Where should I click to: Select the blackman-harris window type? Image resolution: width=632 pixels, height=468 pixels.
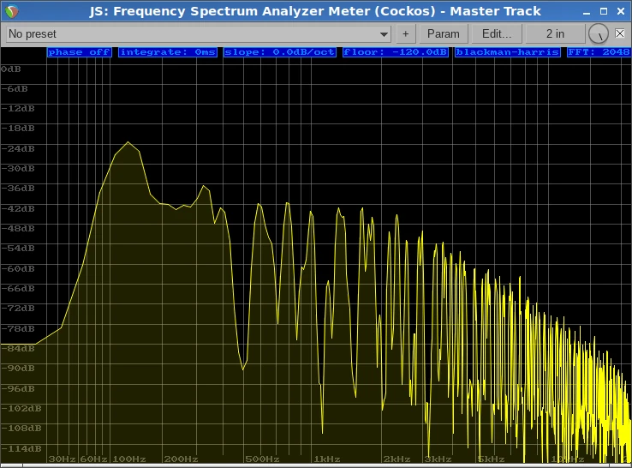pyautogui.click(x=508, y=52)
